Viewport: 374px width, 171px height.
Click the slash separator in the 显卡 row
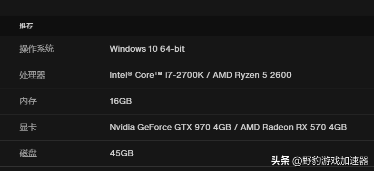pyautogui.click(x=236, y=127)
